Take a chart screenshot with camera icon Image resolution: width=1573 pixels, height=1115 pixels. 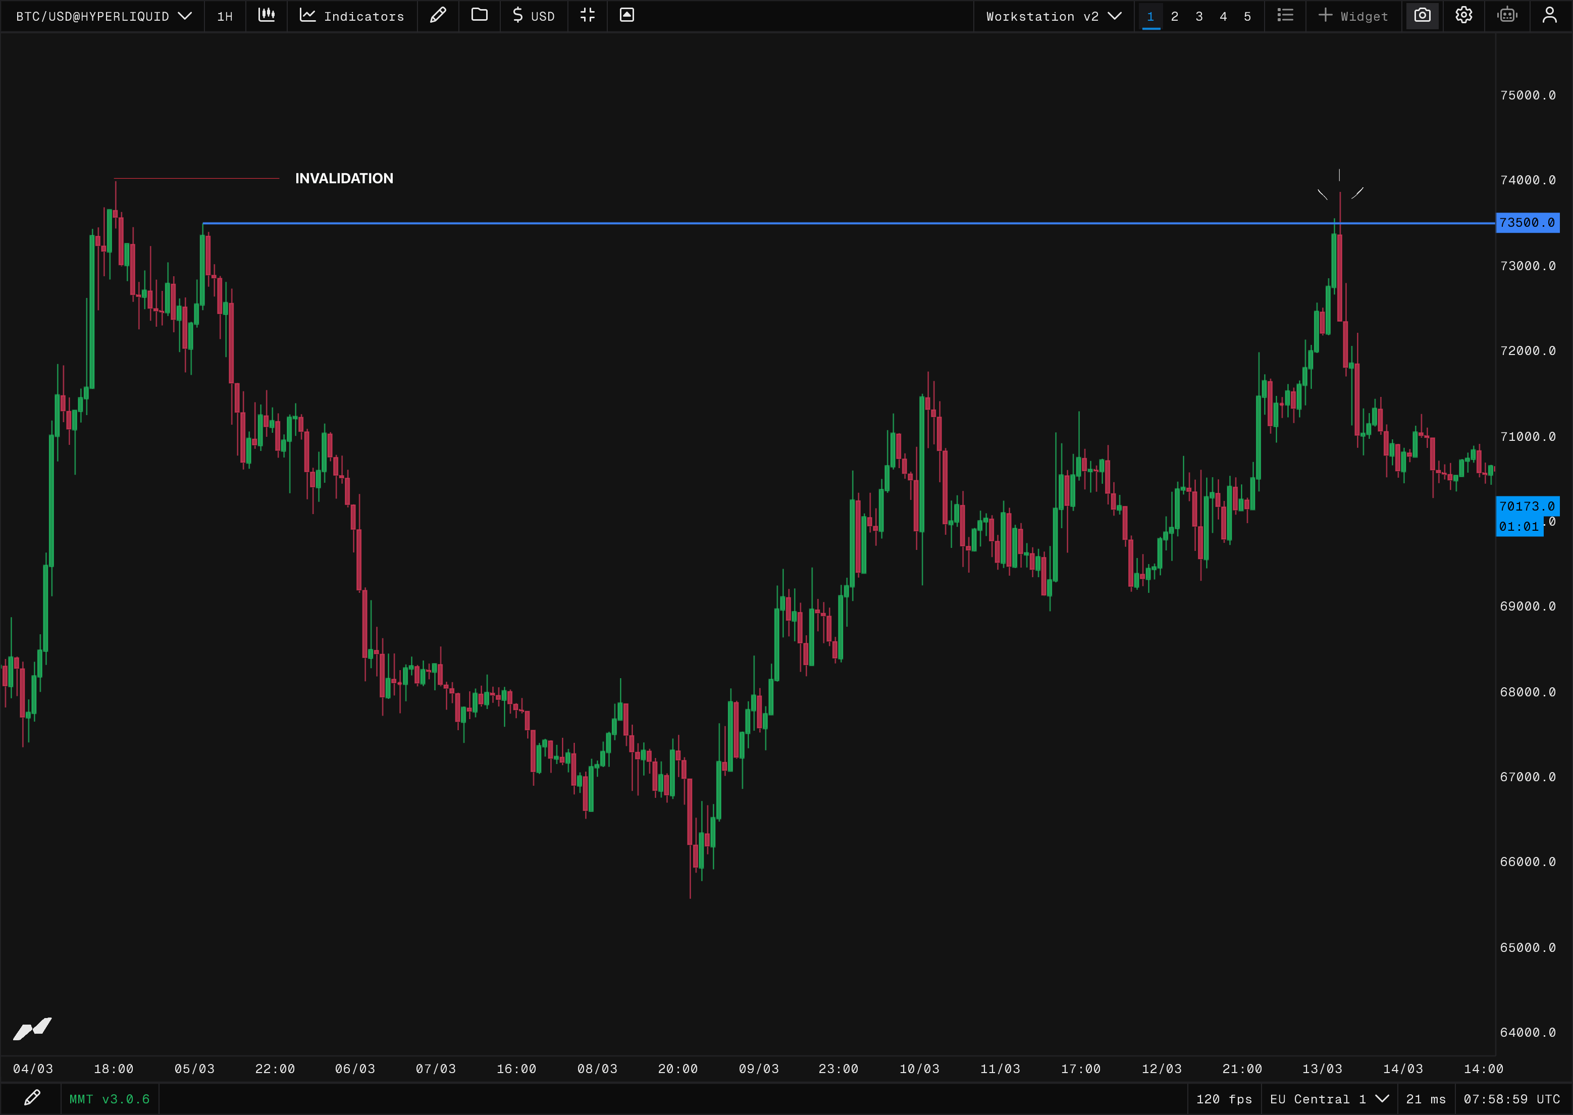(x=1422, y=15)
